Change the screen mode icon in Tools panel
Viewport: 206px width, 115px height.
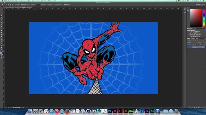tap(1, 58)
